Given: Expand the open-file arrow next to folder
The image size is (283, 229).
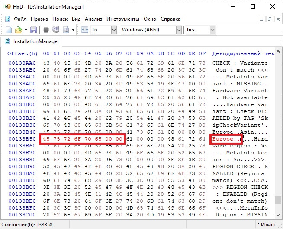Looking at the screenshot, I should pos(26,30).
